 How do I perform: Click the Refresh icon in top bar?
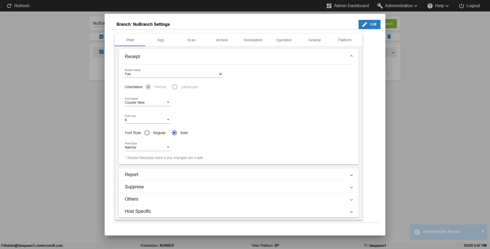(x=9, y=6)
